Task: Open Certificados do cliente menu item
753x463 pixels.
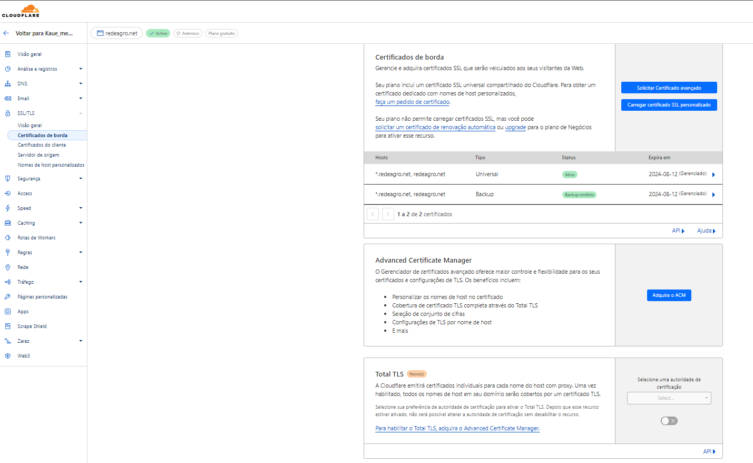Action: click(42, 145)
